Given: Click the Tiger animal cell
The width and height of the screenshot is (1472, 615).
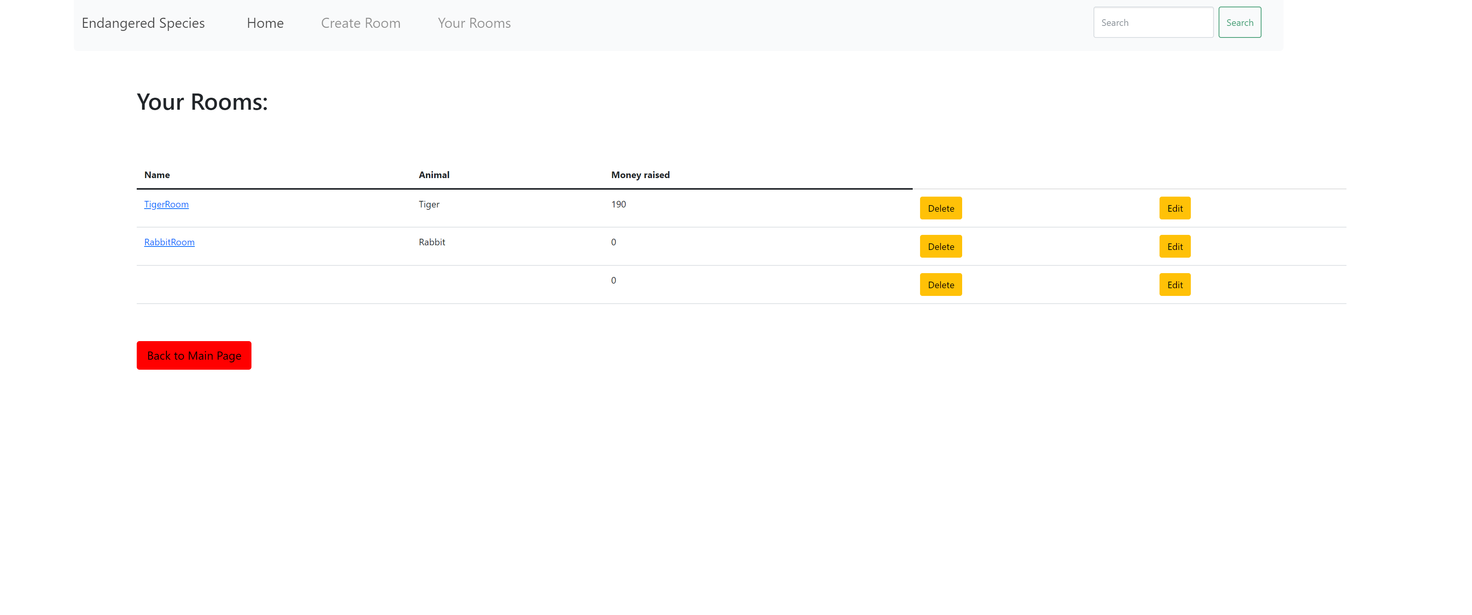Looking at the screenshot, I should [429, 204].
